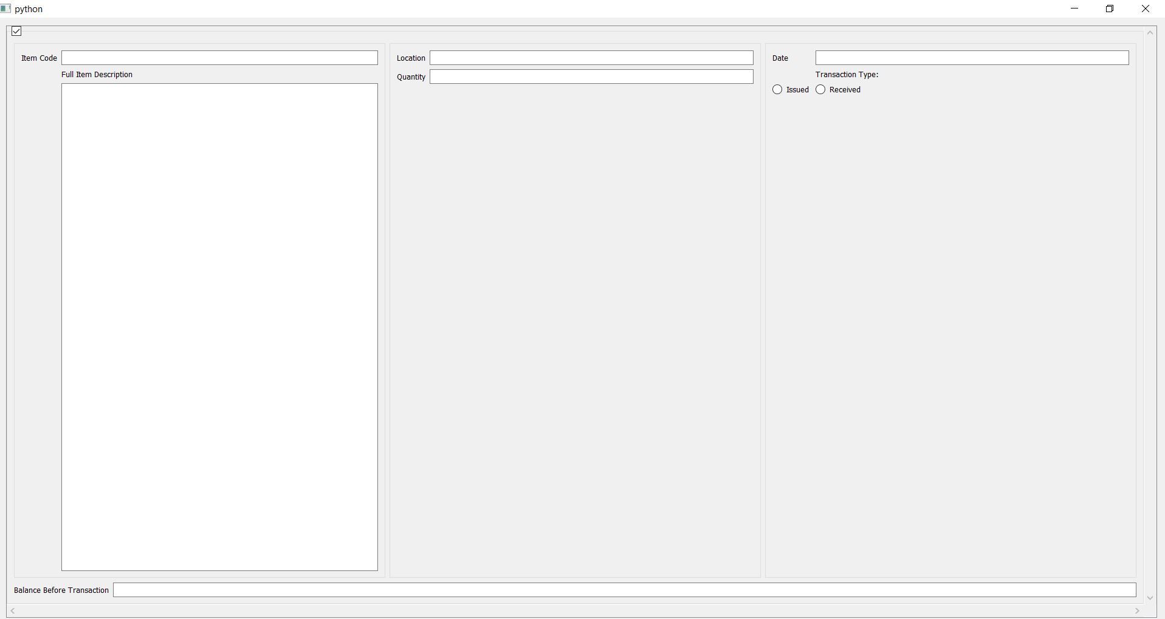This screenshot has width=1165, height=619.
Task: Click the horizontal scrollbar right arrow
Action: pos(1137,611)
